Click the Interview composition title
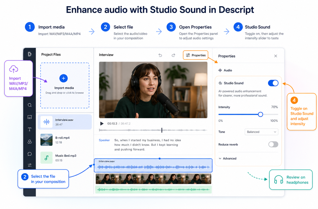Viewport: 318px width, 209px height. [x=106, y=55]
